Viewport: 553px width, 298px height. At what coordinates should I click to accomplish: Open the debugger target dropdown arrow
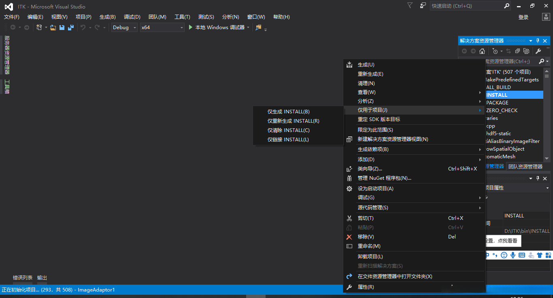click(248, 28)
